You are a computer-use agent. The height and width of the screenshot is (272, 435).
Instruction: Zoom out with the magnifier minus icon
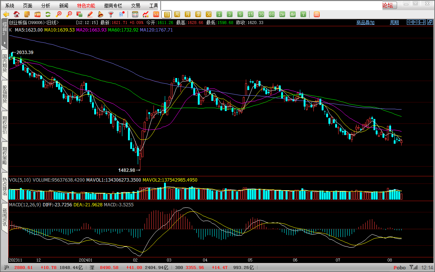click(69, 14)
